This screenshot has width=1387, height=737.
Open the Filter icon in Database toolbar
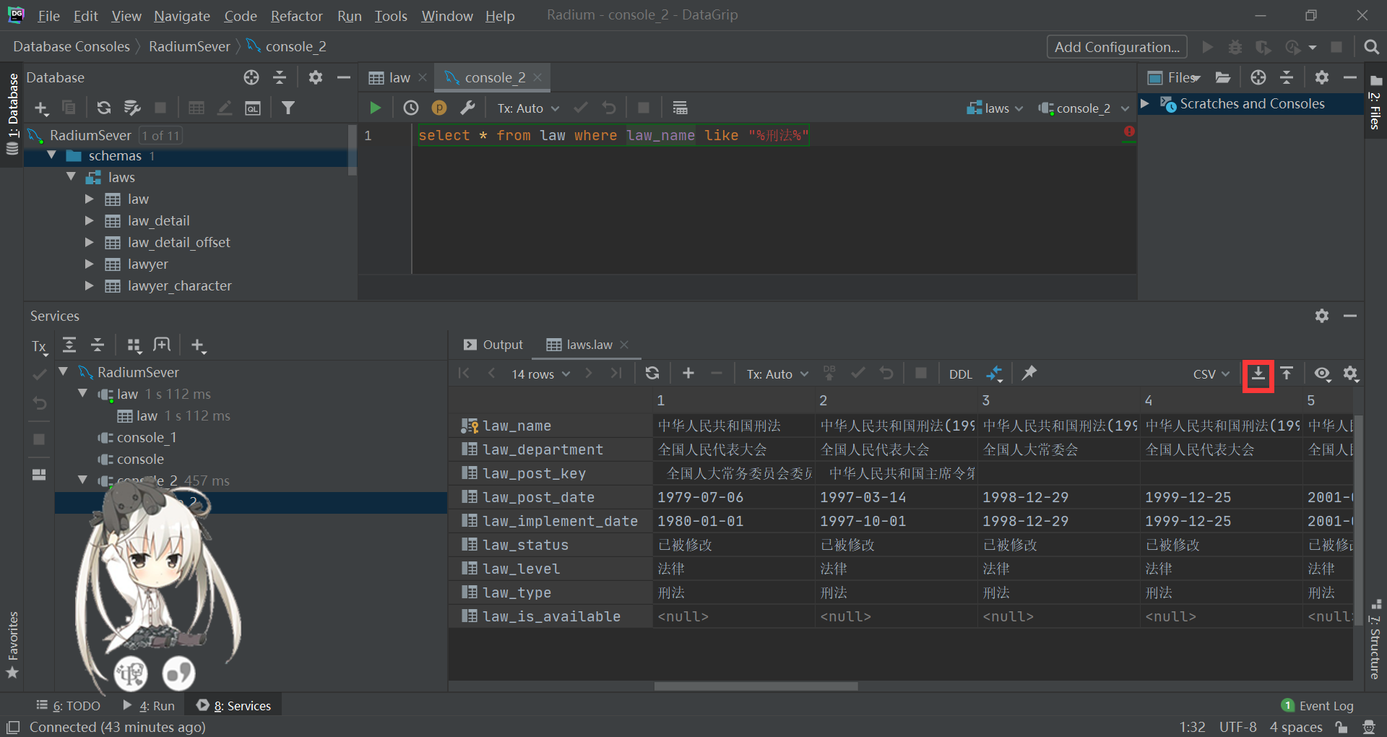(288, 108)
